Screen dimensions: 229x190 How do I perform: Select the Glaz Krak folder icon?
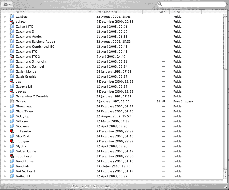pyautogui.click(x=12, y=136)
